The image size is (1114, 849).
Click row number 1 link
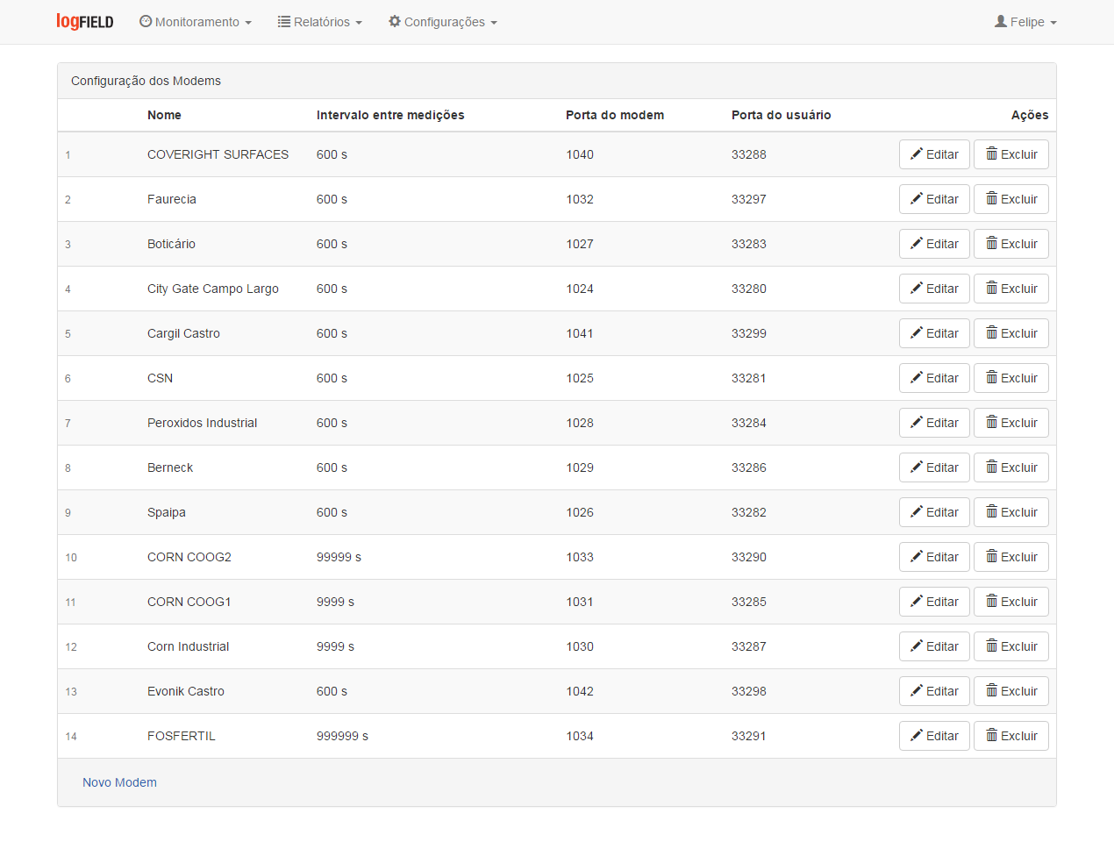pyautogui.click(x=68, y=155)
